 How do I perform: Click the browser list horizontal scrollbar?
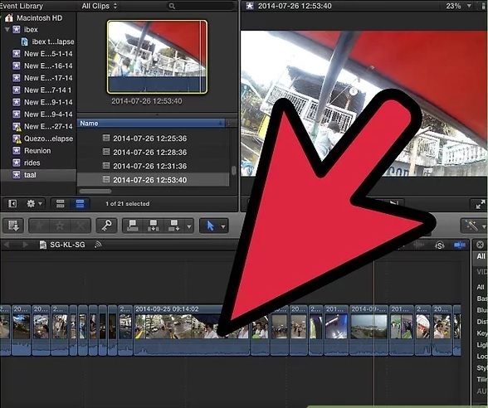95,191
